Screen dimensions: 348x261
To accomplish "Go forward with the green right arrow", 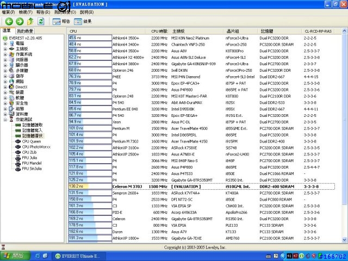I will coord(20,22).
